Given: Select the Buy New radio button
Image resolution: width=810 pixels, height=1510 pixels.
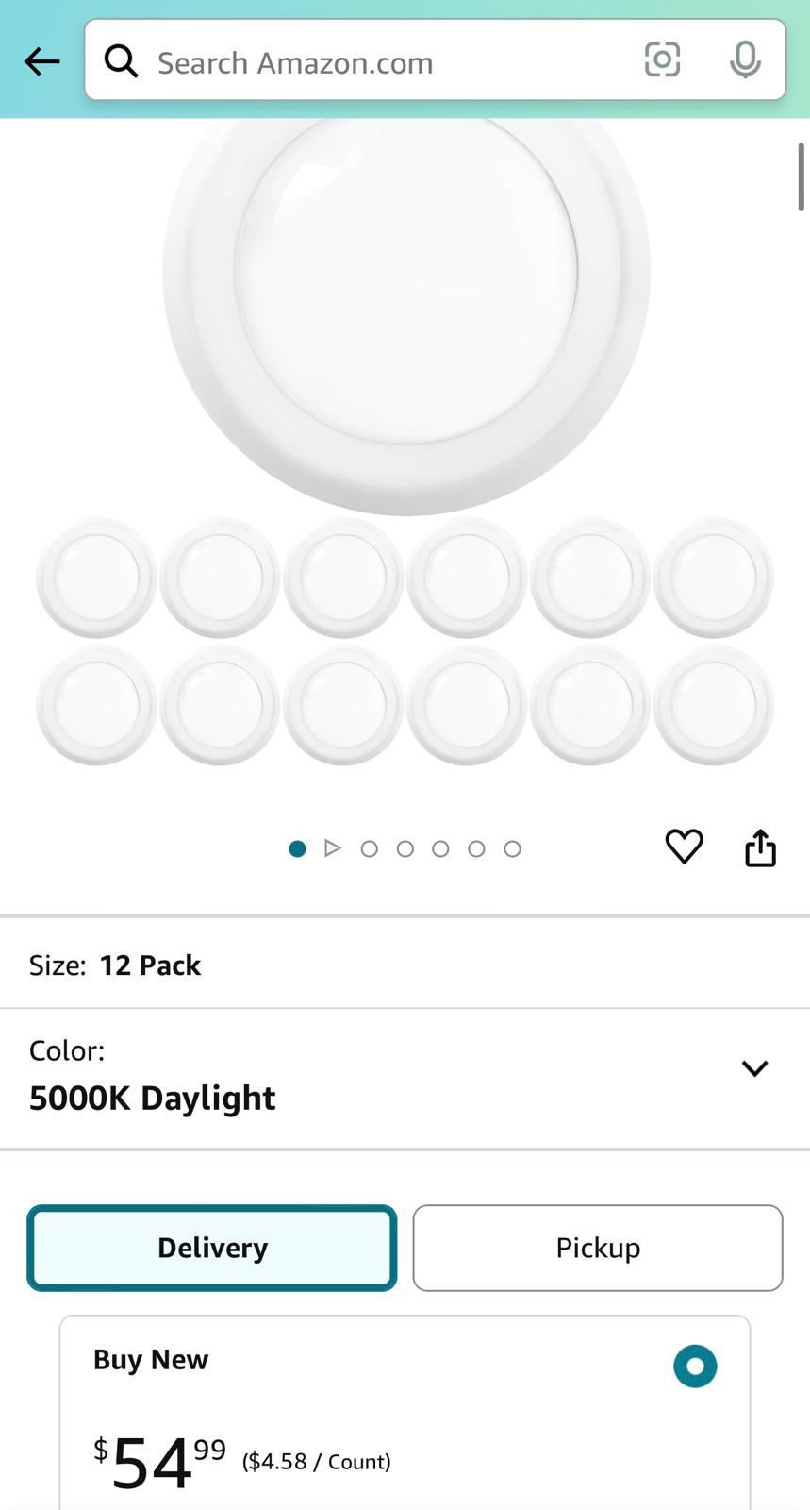Looking at the screenshot, I should click(695, 1366).
